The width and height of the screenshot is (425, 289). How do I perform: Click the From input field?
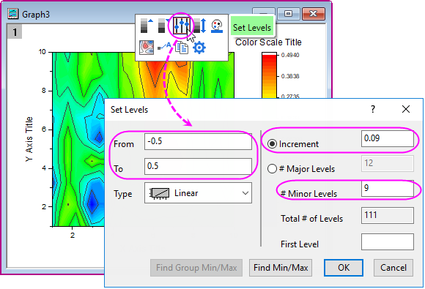point(198,141)
